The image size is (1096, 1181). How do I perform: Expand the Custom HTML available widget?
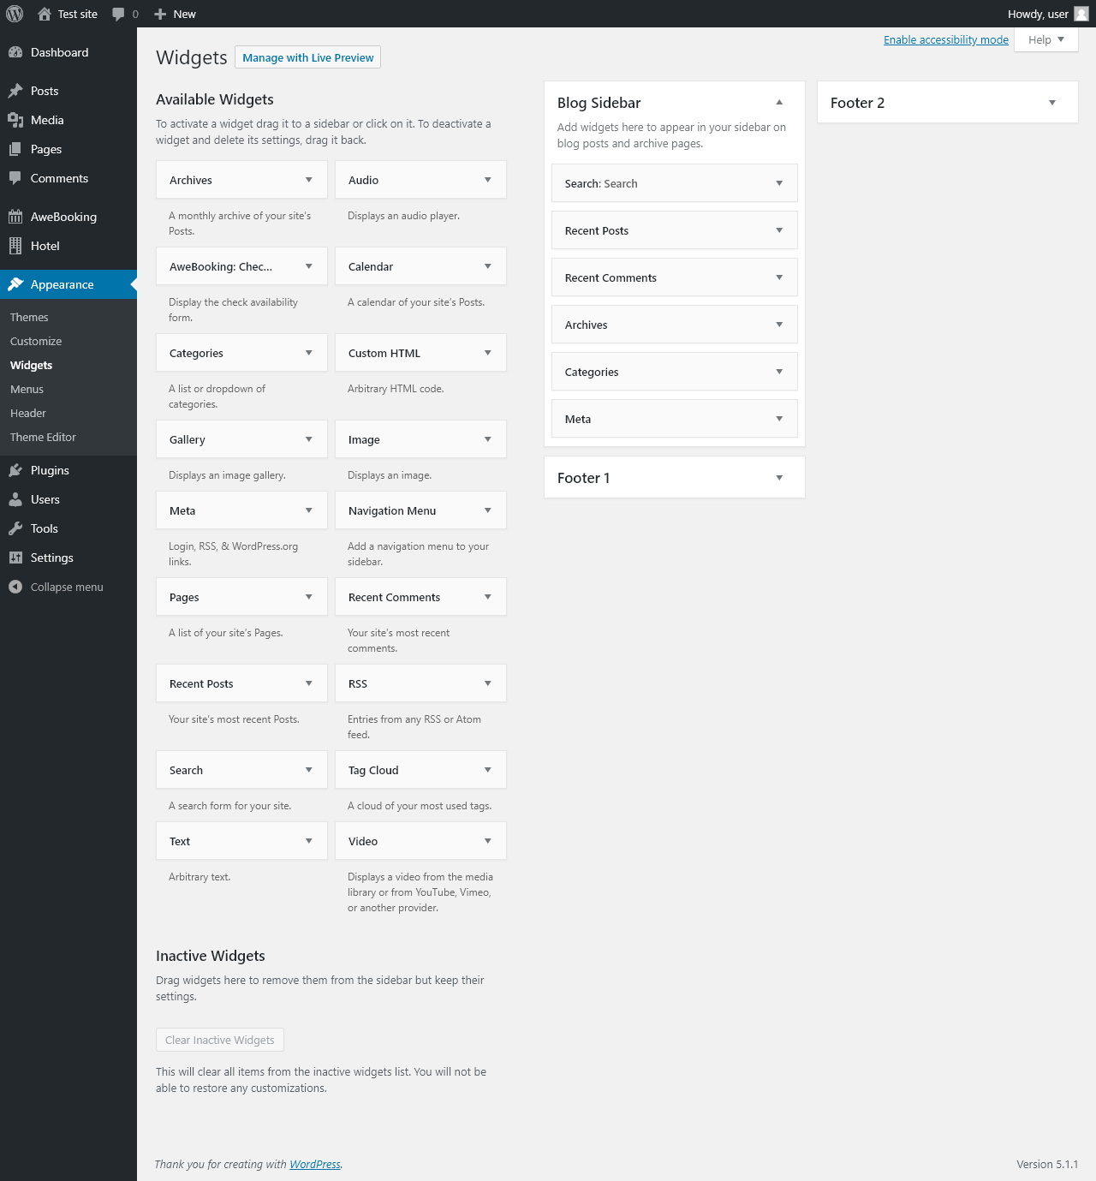[x=488, y=353]
